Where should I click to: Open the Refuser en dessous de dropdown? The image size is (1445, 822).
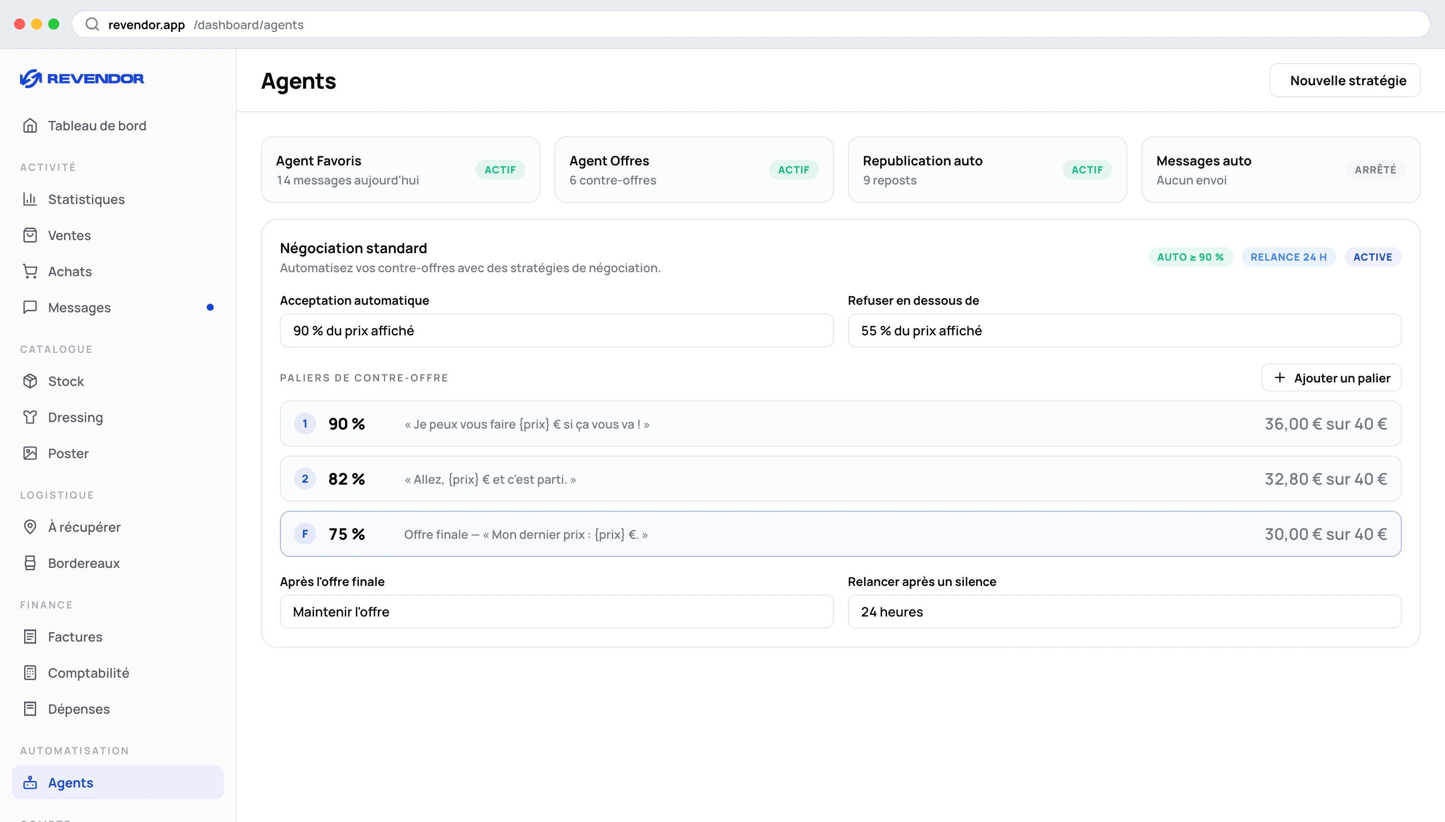[1124, 330]
